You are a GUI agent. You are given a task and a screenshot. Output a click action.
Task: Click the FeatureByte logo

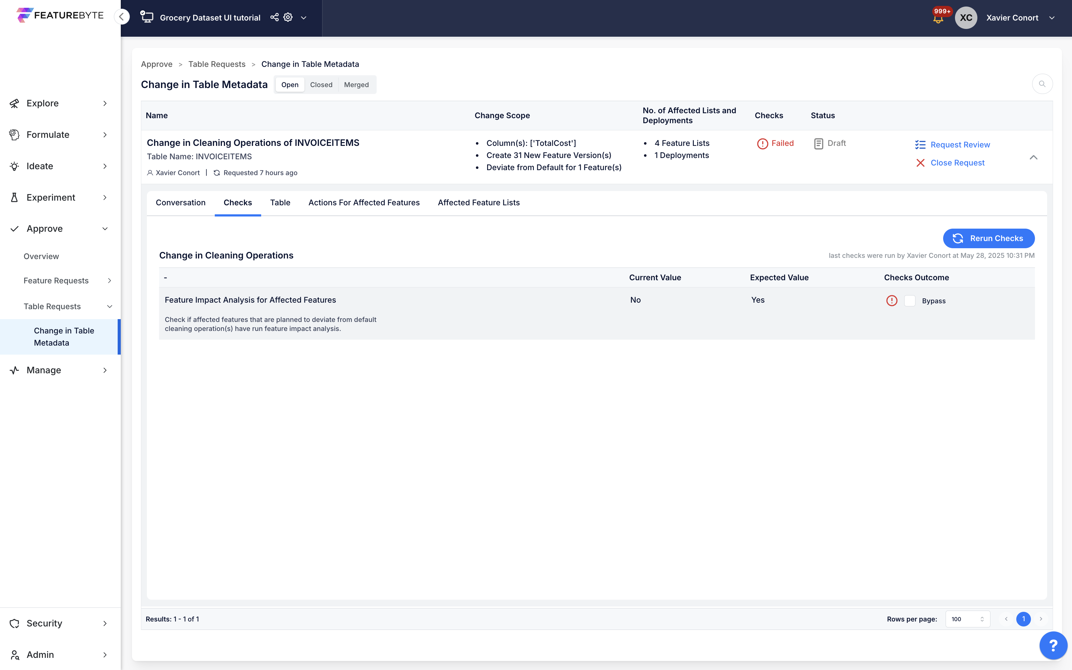tap(60, 16)
